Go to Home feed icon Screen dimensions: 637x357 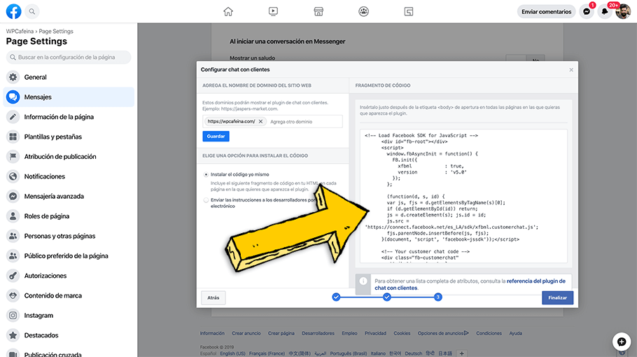[x=228, y=11]
